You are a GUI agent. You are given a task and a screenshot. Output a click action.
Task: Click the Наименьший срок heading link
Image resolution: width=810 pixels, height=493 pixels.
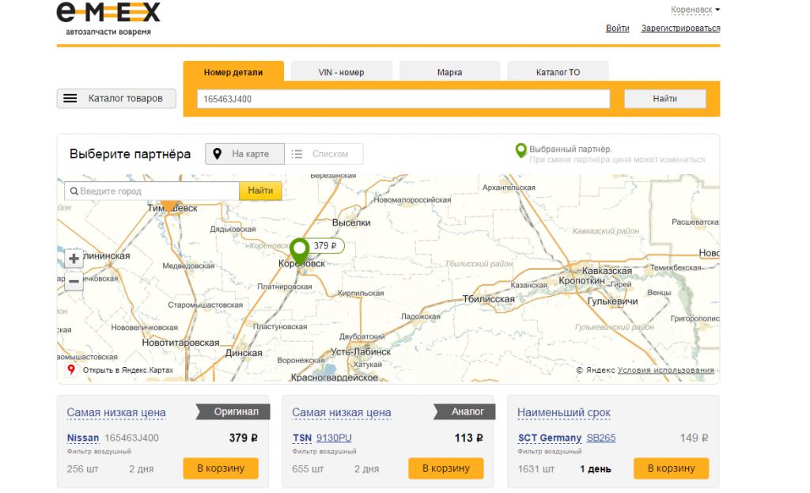click(563, 412)
